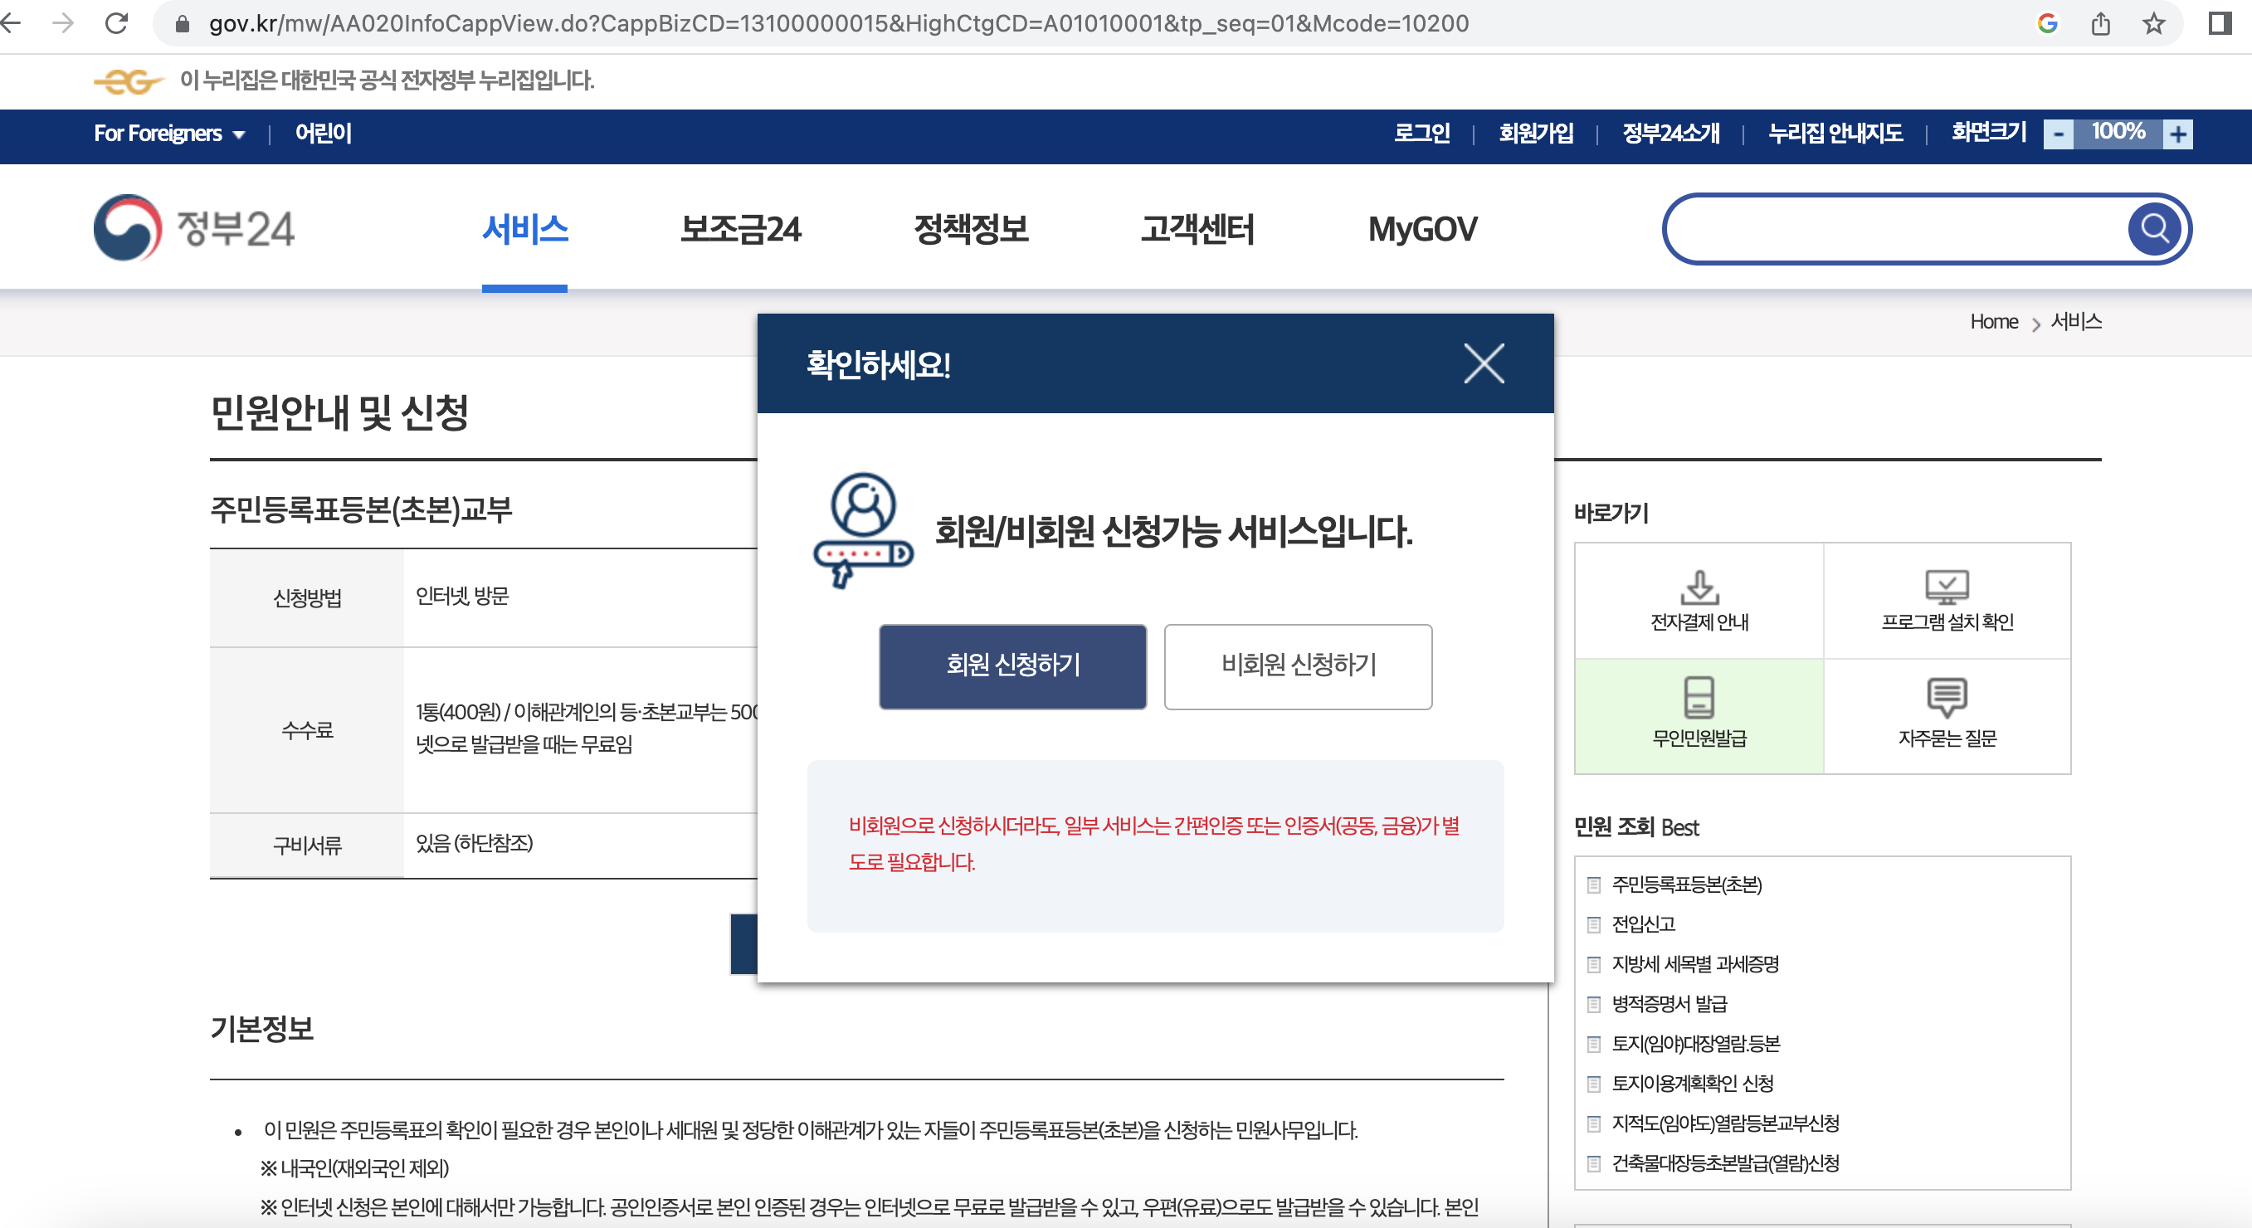Open the 고객센터 menu
Image resolution: width=2252 pixels, height=1228 pixels.
1197,229
